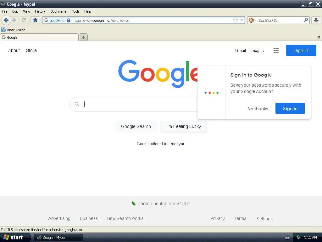Image resolution: width=322 pixels, height=242 pixels.
Task: Open the Tools menu
Action: point(75,11)
